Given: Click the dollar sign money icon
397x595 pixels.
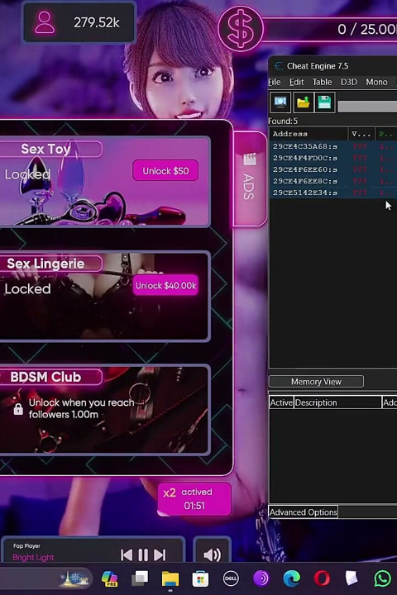Looking at the screenshot, I should [241, 29].
